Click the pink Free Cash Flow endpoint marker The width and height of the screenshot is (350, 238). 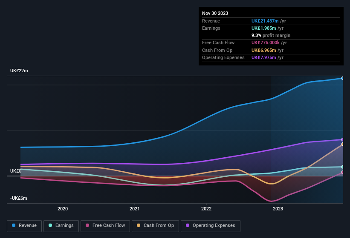[x=343, y=172]
